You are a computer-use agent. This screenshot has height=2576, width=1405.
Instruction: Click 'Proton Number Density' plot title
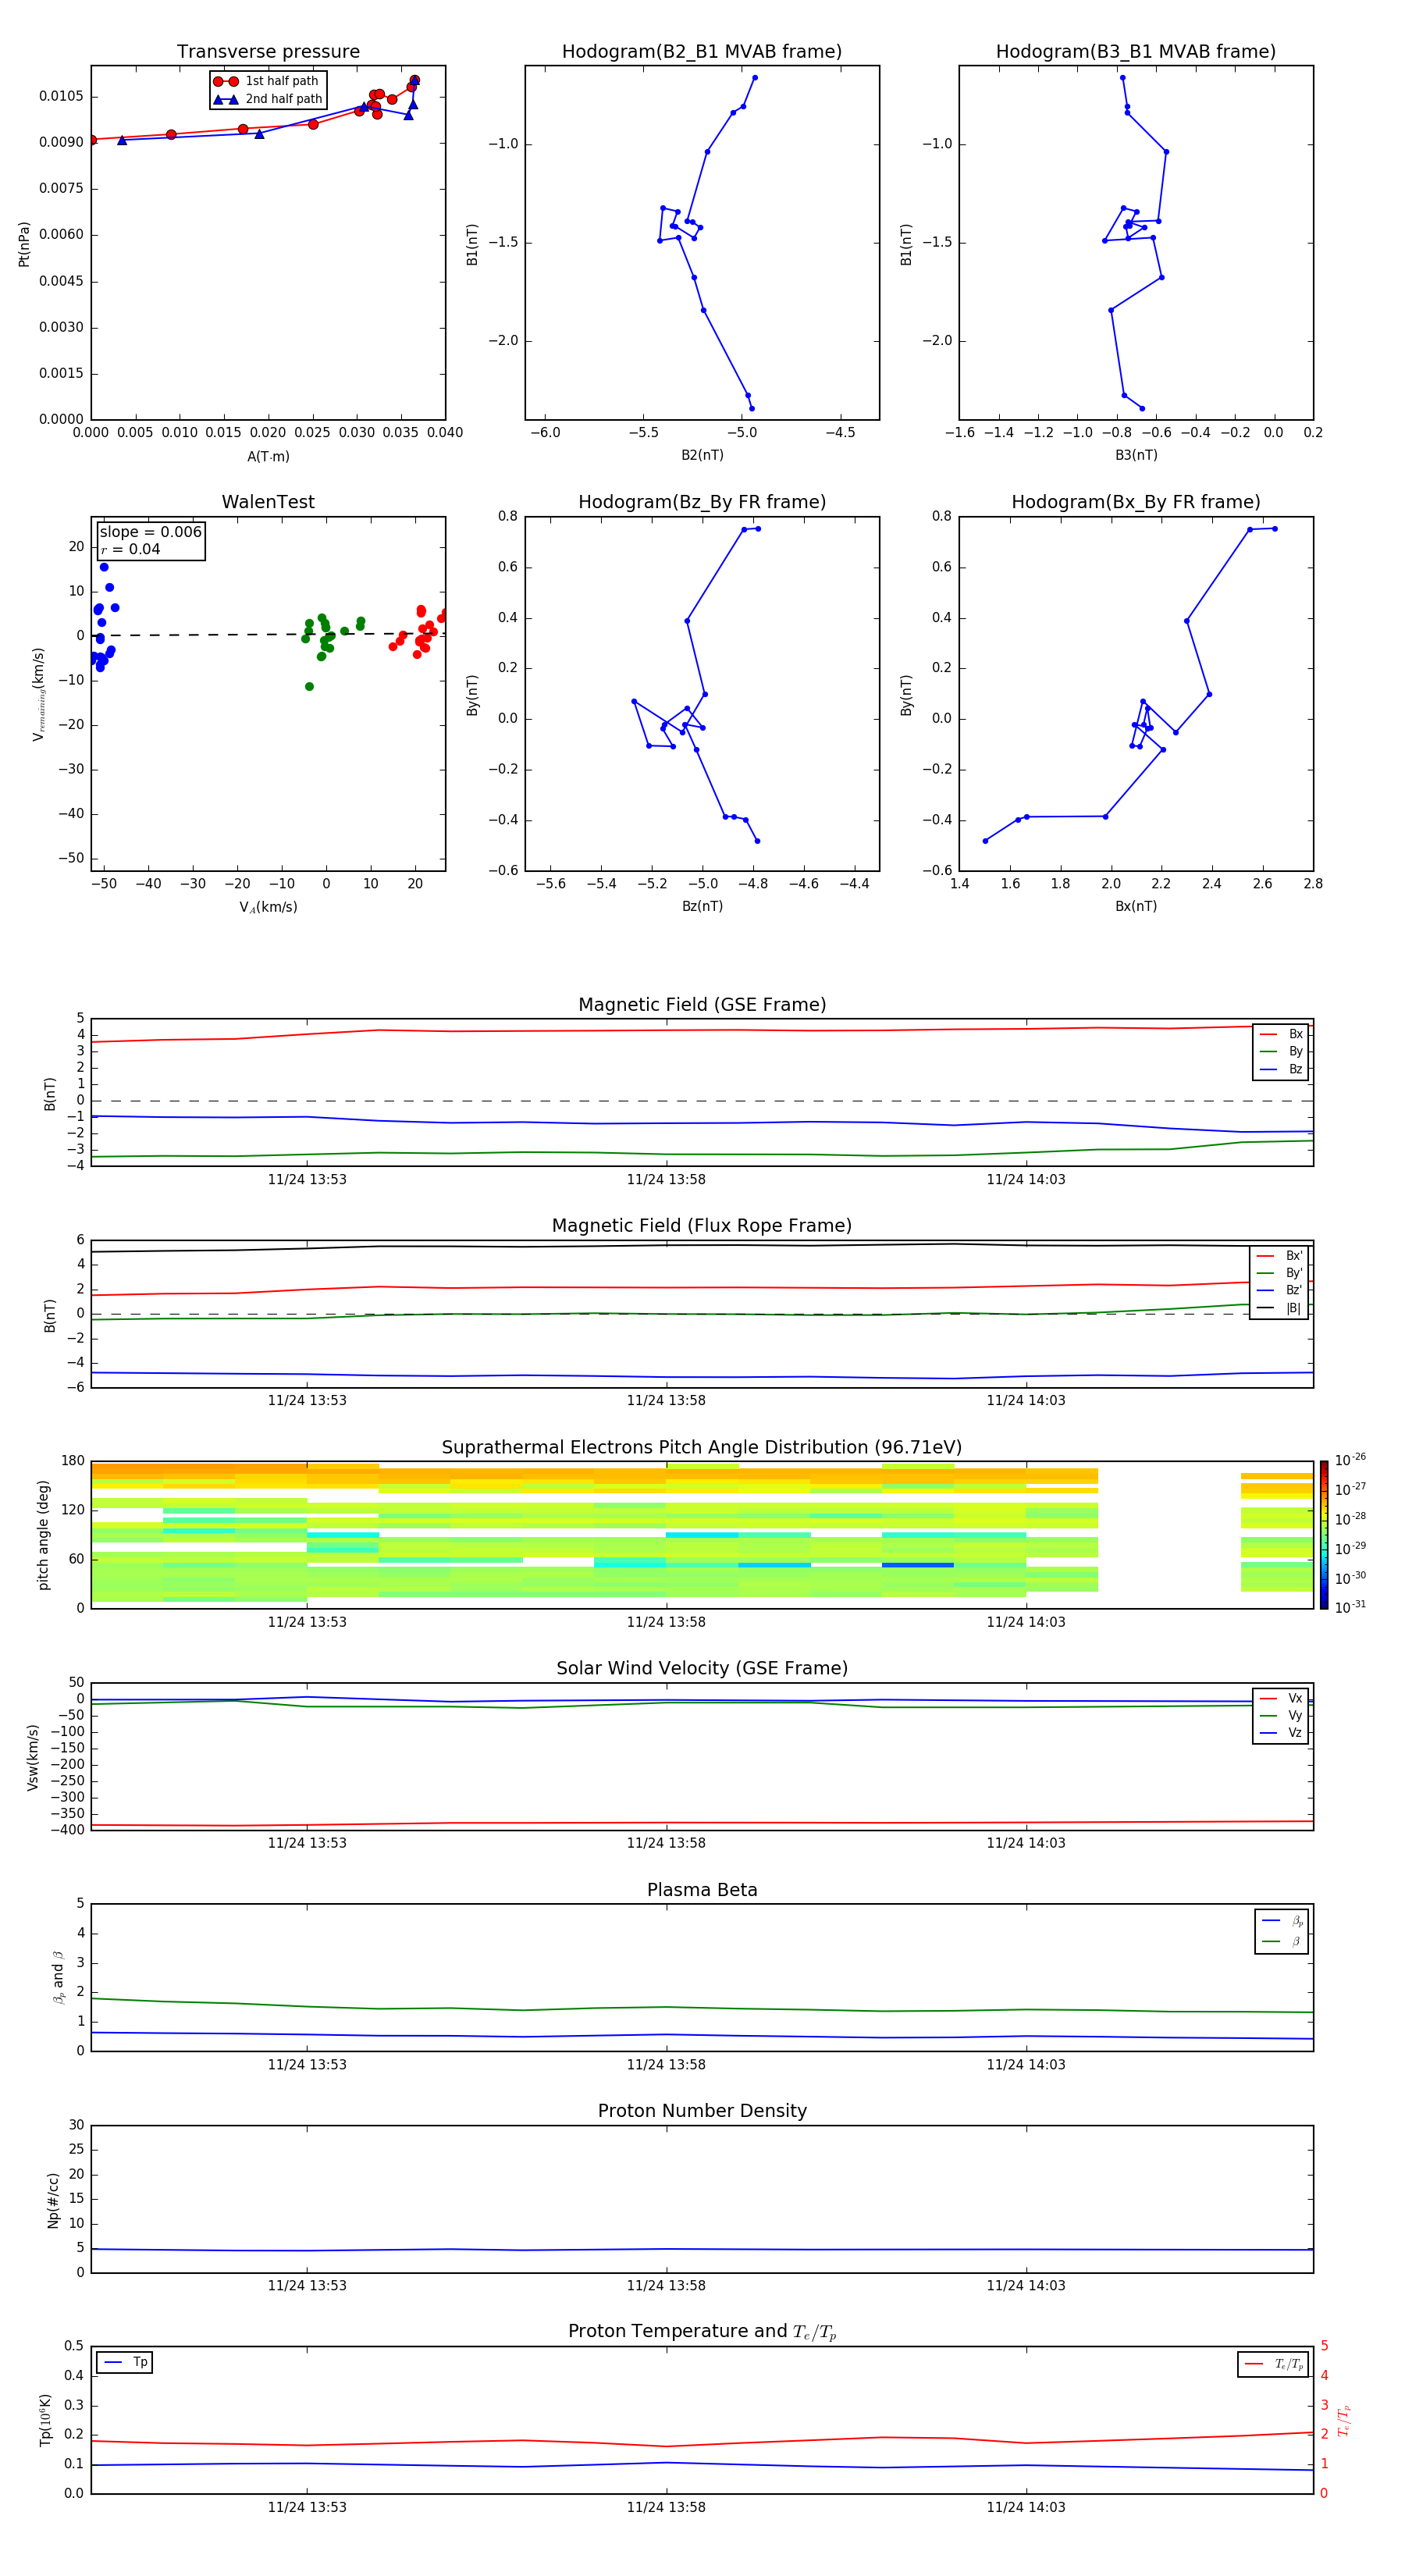(702, 2112)
